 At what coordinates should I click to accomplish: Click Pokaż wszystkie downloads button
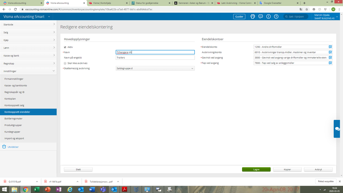(326, 181)
